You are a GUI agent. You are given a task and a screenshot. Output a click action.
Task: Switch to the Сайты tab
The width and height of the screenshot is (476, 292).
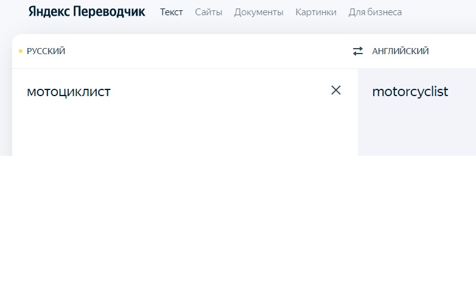pyautogui.click(x=208, y=12)
